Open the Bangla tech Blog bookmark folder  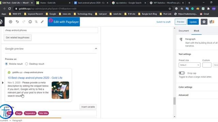pos(147,14)
